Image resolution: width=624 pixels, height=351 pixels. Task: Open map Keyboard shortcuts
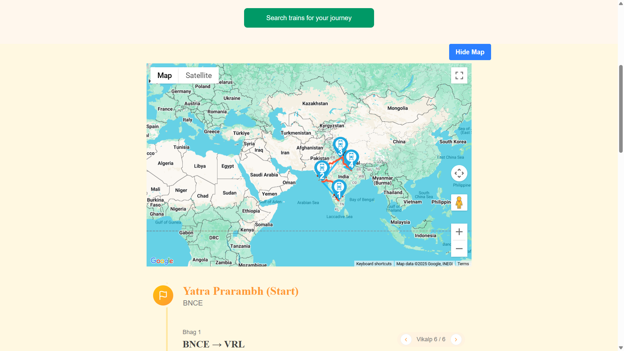click(x=374, y=264)
